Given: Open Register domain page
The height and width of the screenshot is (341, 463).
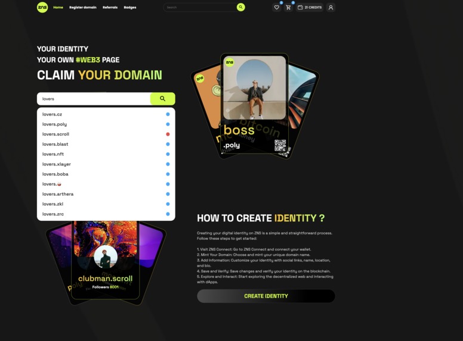Looking at the screenshot, I should click(x=83, y=7).
